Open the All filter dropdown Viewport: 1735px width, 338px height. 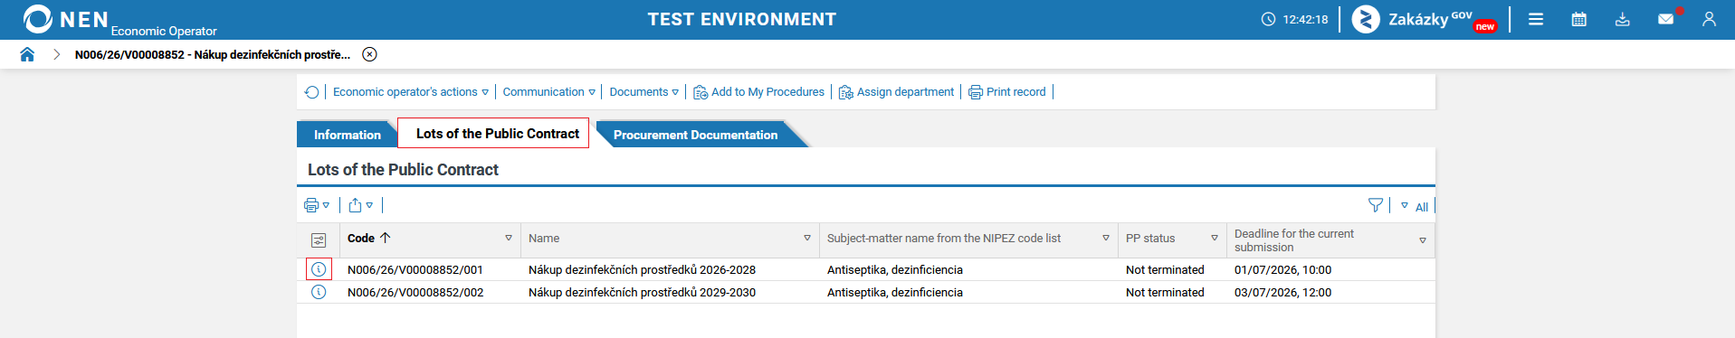point(1415,206)
